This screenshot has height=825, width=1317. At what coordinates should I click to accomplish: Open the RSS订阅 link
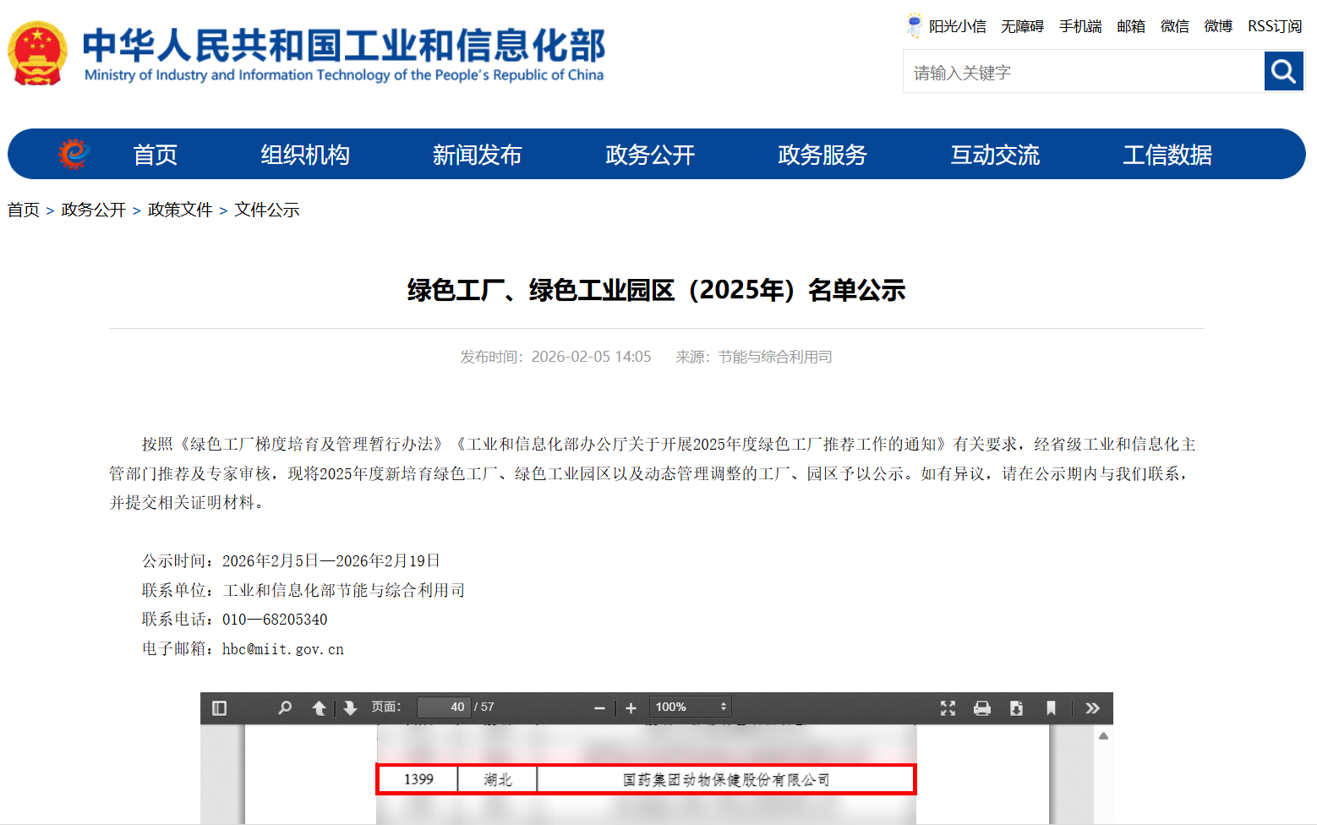(1274, 26)
